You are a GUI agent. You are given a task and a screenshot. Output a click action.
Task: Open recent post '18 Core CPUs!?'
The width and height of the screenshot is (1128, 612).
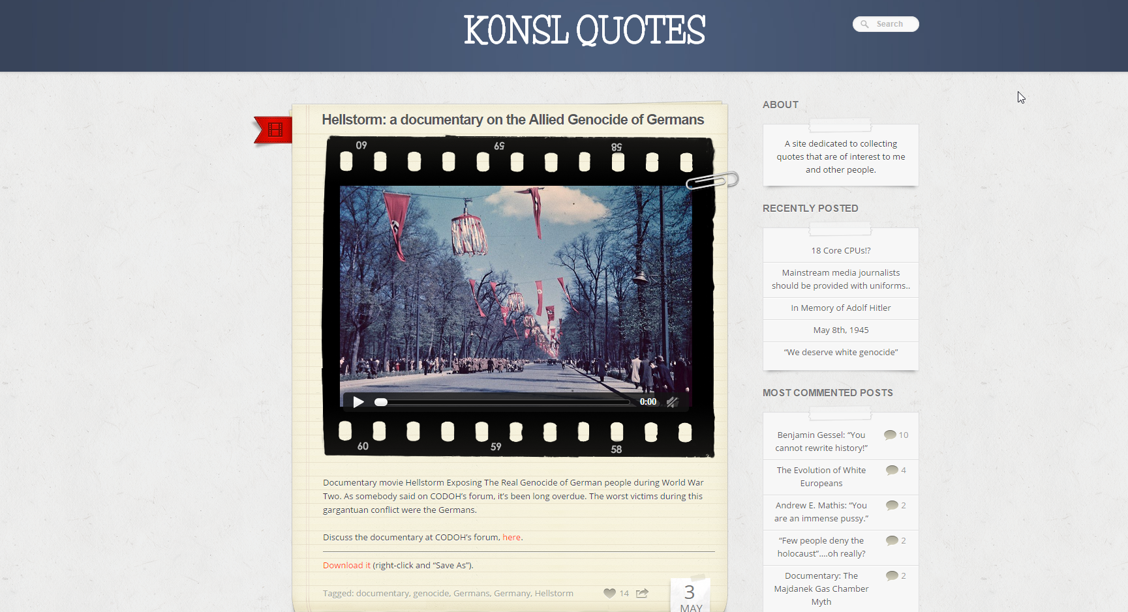841,250
